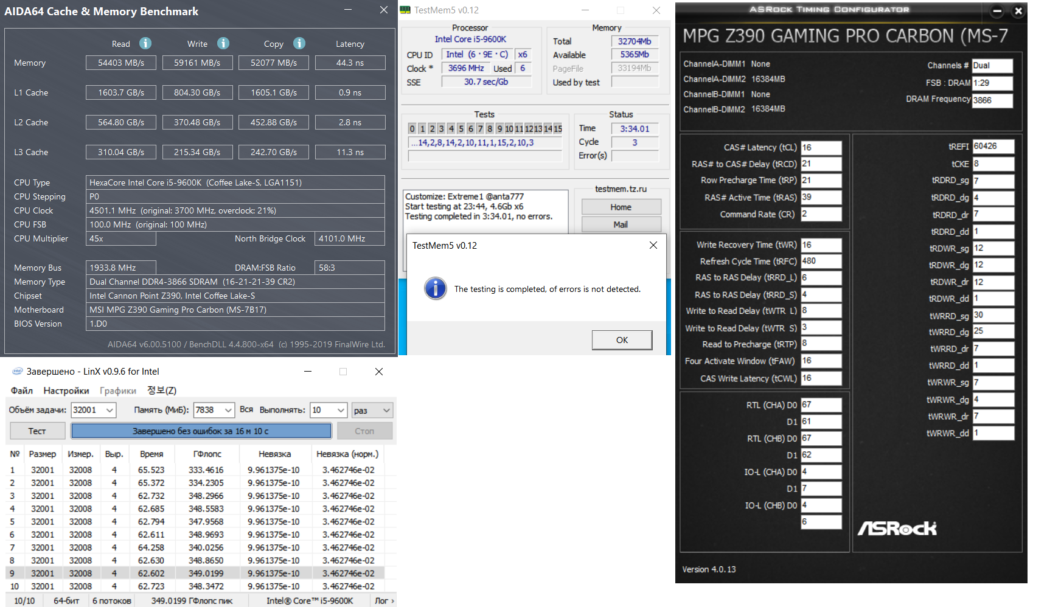Click the info icon next to Write in AIDA64
This screenshot has height=607, width=1047.
pos(223,43)
